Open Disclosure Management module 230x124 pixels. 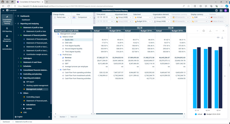pos(7,39)
